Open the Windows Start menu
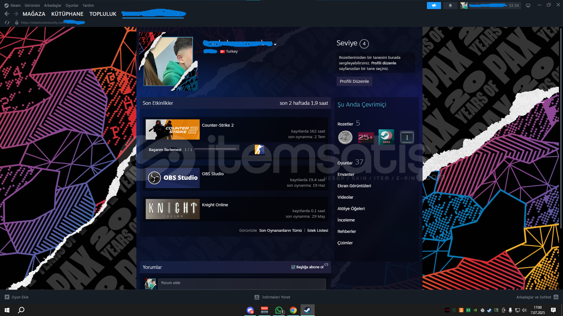 [x=7, y=310]
